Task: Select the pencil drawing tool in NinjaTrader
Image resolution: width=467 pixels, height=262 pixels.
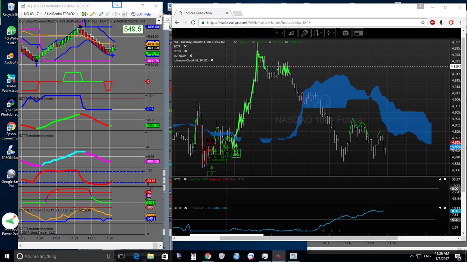Action: pyautogui.click(x=92, y=14)
